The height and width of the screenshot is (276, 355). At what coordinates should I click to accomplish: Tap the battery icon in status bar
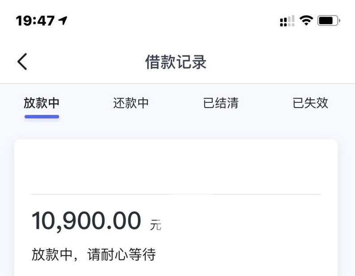pyautogui.click(x=329, y=21)
